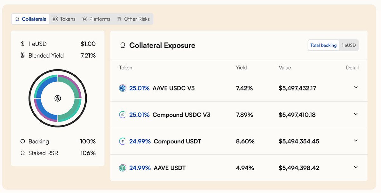Click the Collateral Exposure heading text
Image resolution: width=381 pixels, height=193 pixels.
[162, 46]
